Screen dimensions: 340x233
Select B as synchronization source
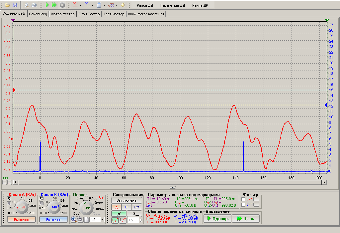click(126, 207)
